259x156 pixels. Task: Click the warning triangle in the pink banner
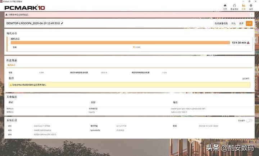(x=6, y=15)
